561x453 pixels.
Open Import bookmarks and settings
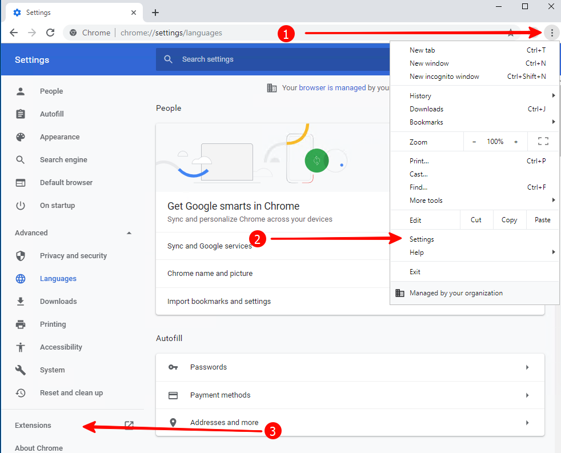coord(273,301)
